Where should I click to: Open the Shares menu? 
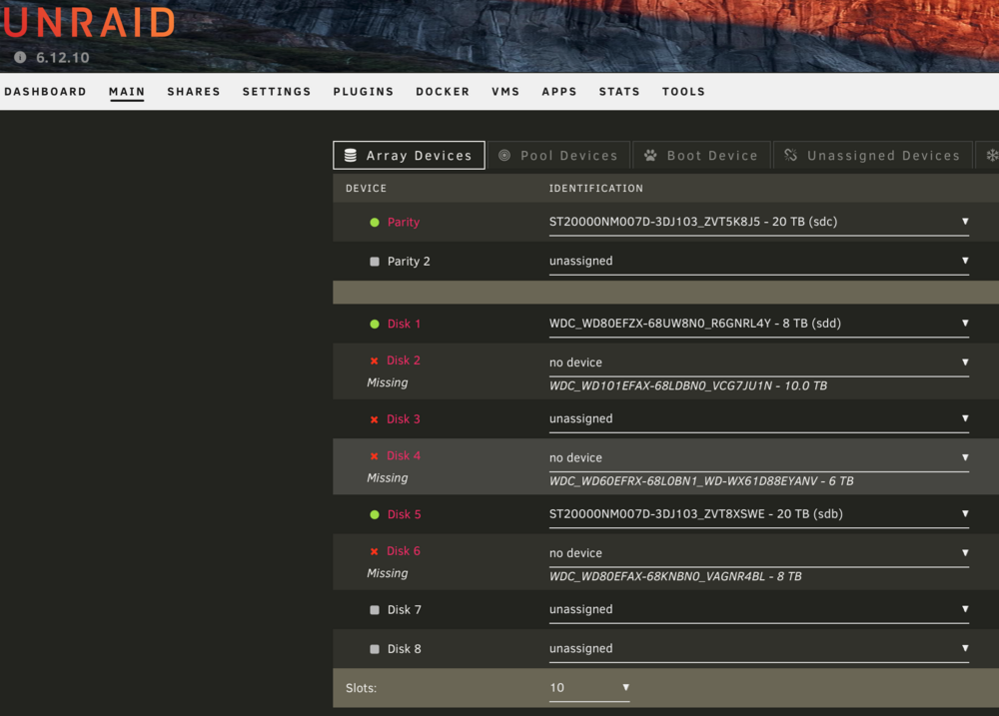point(194,92)
